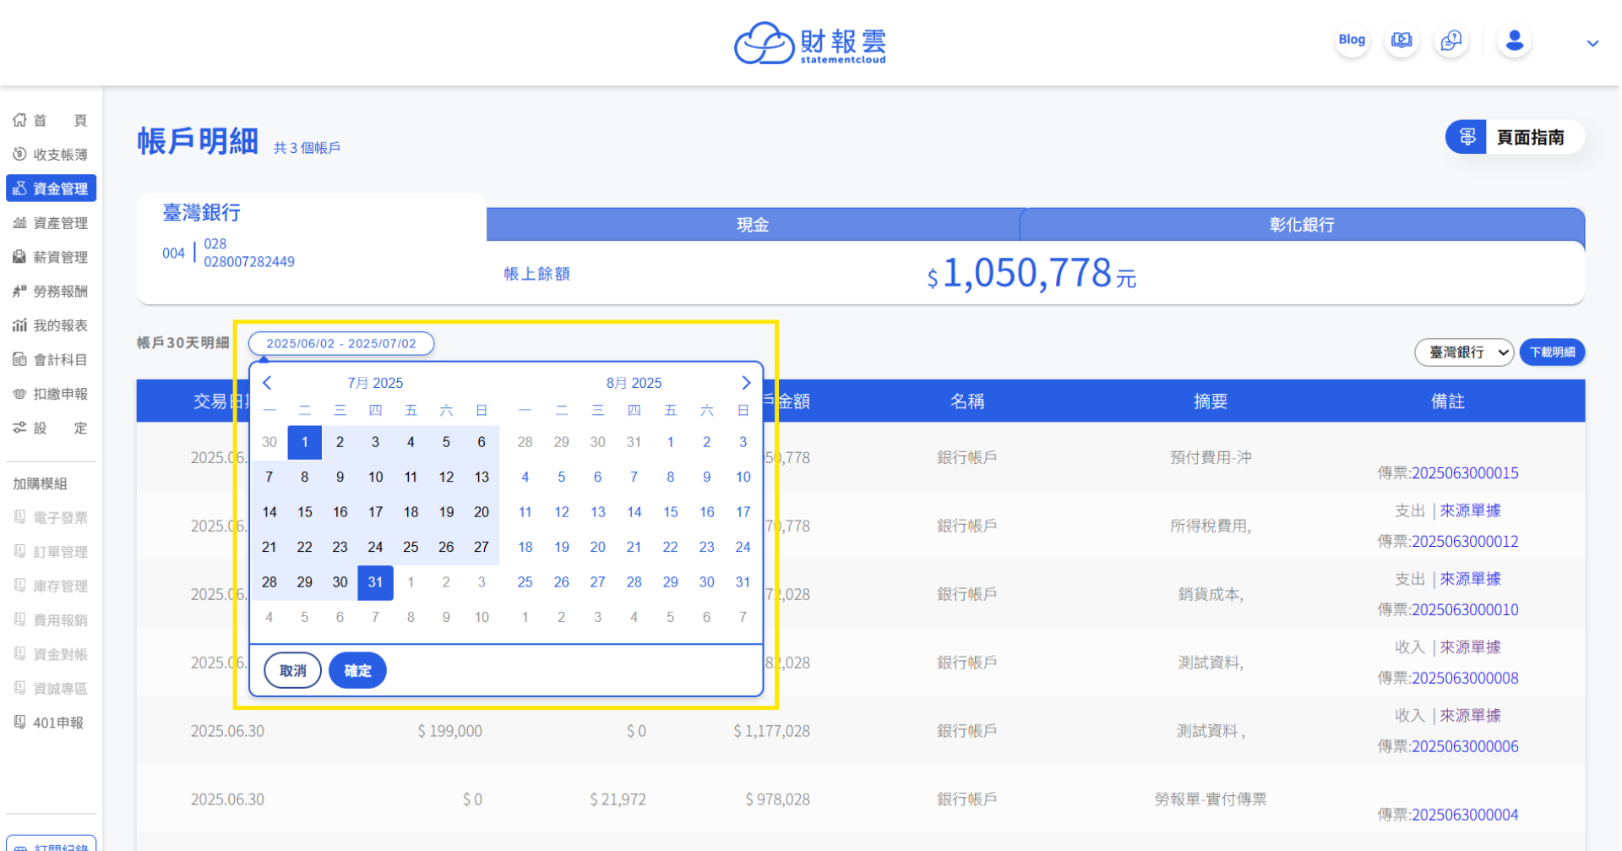
Task: Click the 勞報單-實付傳票 summary cell
Action: [1210, 799]
